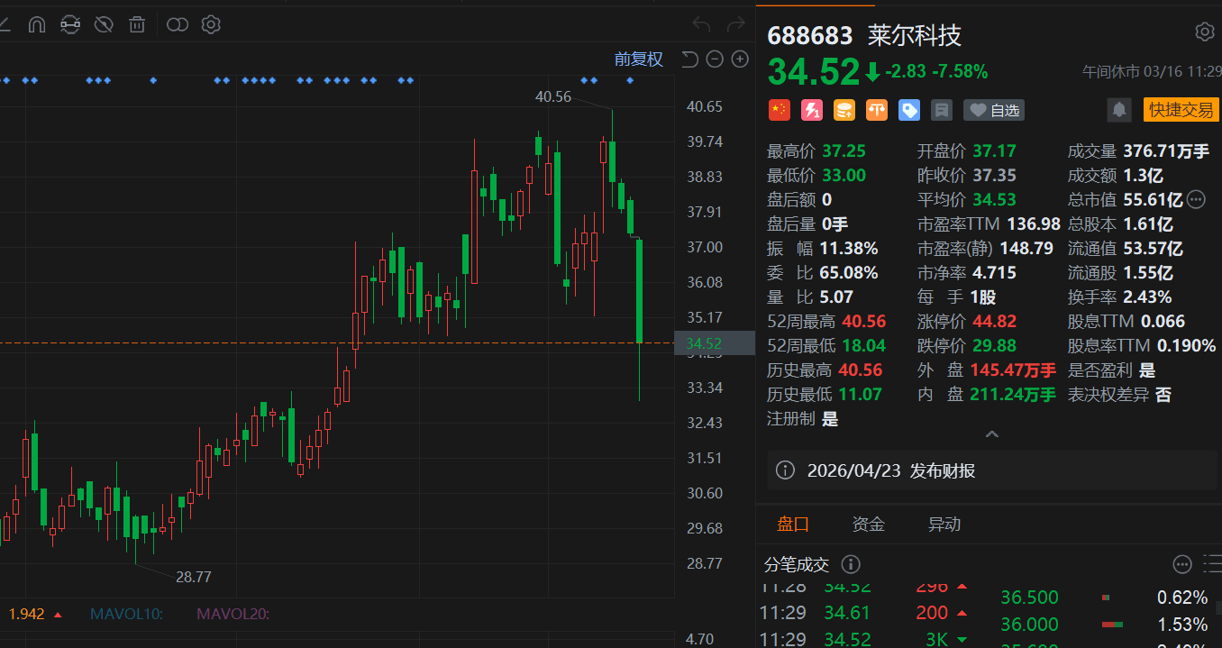The image size is (1222, 648).
Task: Delete drawings using the trash icon
Action: 136,24
